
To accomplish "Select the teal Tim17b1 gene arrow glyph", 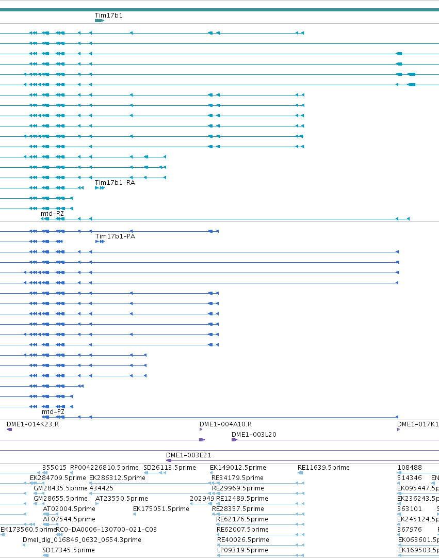I will click(99, 21).
